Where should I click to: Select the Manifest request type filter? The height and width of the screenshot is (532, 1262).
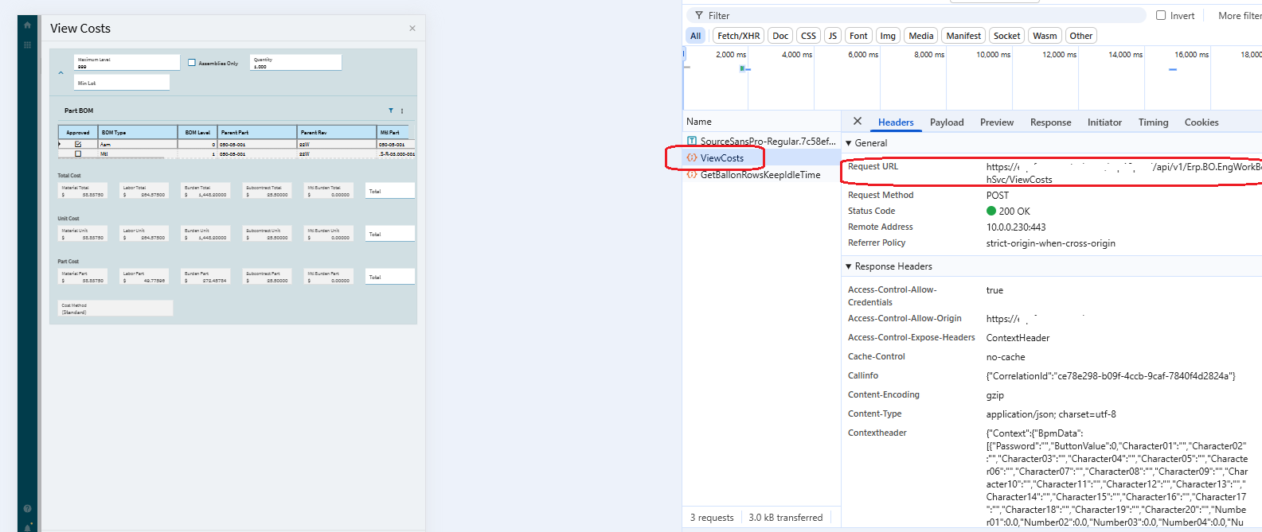963,36
